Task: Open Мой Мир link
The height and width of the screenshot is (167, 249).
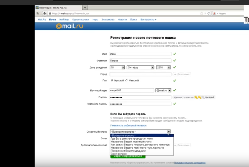Action: pyautogui.click(x=64, y=19)
